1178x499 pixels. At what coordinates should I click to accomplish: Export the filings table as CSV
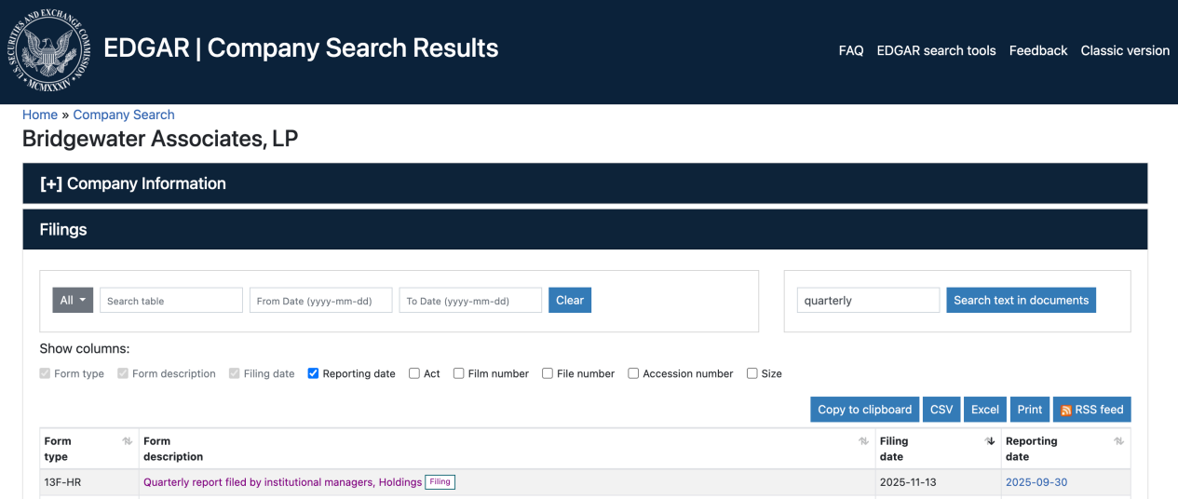click(x=941, y=410)
